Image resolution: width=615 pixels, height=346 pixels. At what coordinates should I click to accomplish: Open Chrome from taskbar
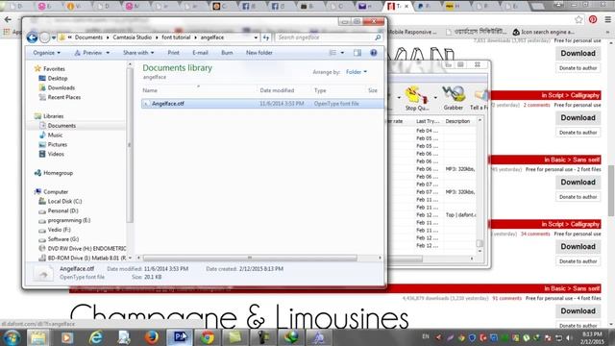208,337
